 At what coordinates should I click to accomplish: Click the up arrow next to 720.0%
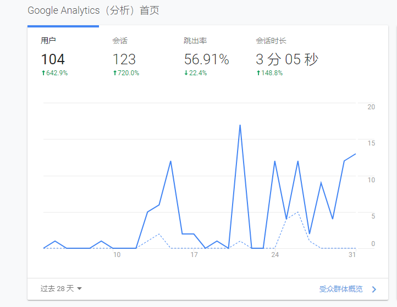(x=115, y=73)
